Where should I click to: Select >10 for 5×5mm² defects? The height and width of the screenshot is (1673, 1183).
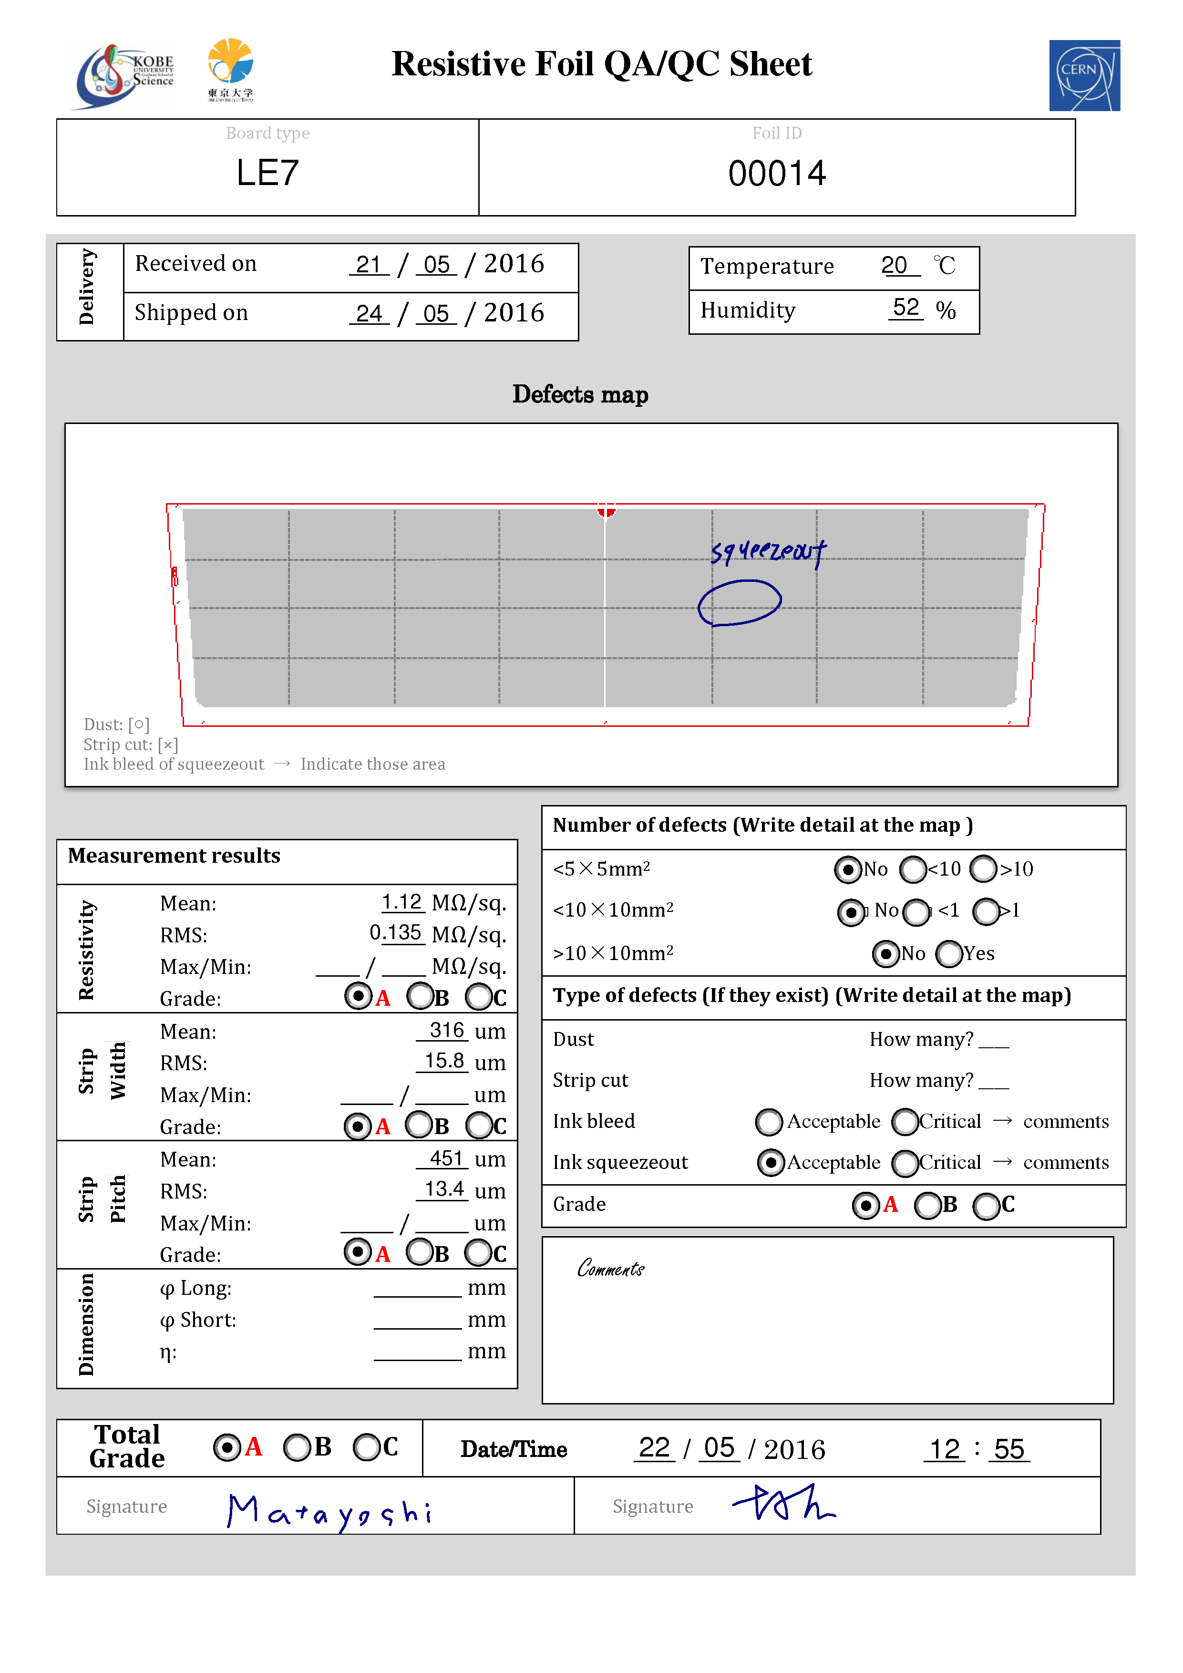(x=983, y=868)
